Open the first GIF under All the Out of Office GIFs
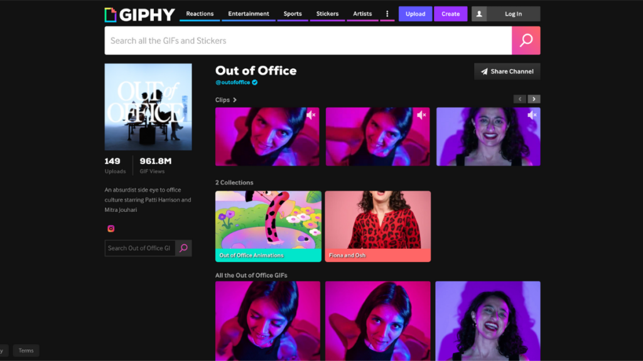Viewport: 643px width, 361px height. pos(267,321)
